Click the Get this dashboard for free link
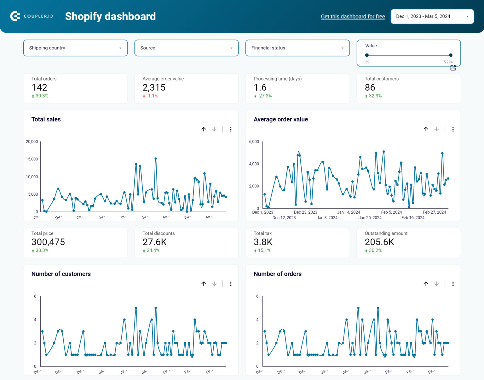The image size is (484, 380). [x=353, y=16]
